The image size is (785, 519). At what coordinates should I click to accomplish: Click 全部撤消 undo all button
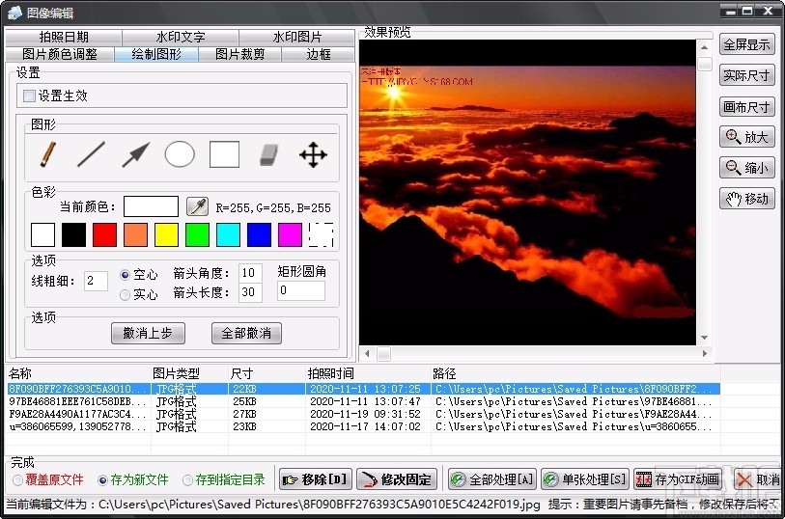coord(246,333)
